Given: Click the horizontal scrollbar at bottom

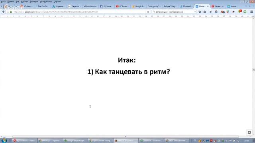Looking at the screenshot, I should [x=126, y=137].
